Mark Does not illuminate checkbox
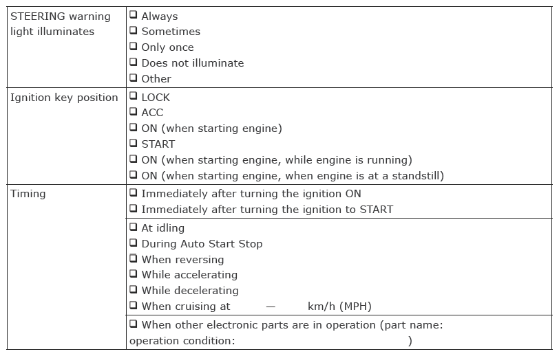Viewport: 559px width, 356px height. pyautogui.click(x=134, y=63)
